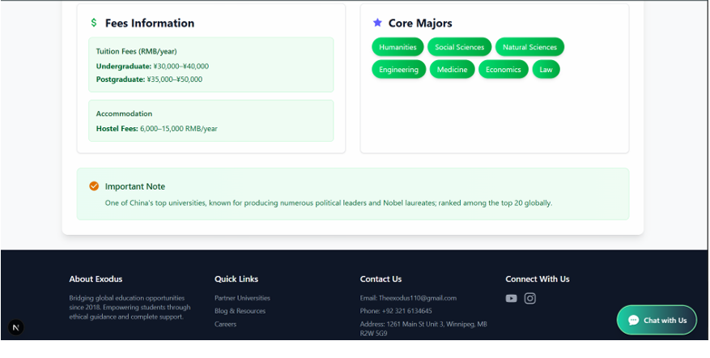The height and width of the screenshot is (358, 710).
Task: Choose the Economics major tag
Action: click(503, 70)
